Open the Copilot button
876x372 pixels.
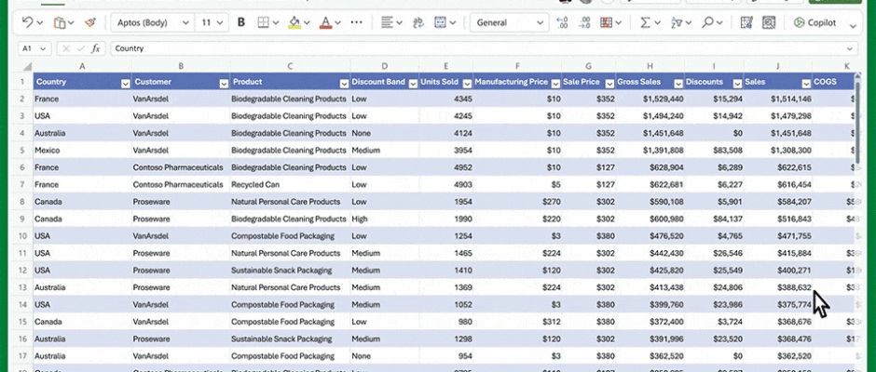(x=815, y=22)
